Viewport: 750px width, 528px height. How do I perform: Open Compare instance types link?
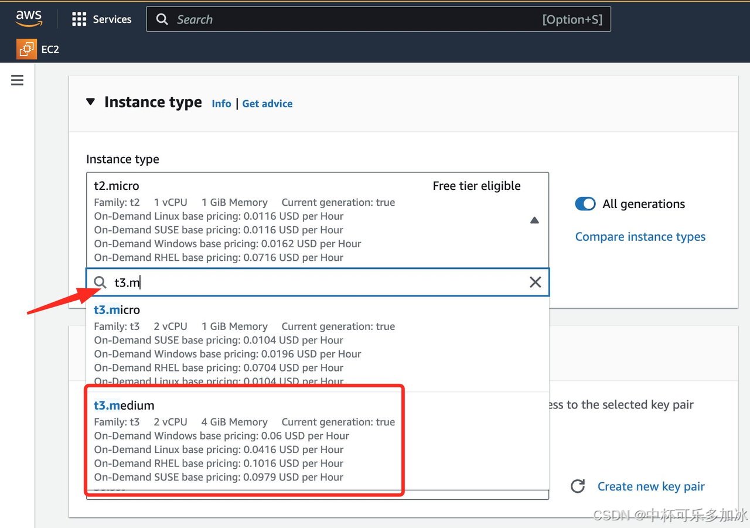tap(640, 237)
